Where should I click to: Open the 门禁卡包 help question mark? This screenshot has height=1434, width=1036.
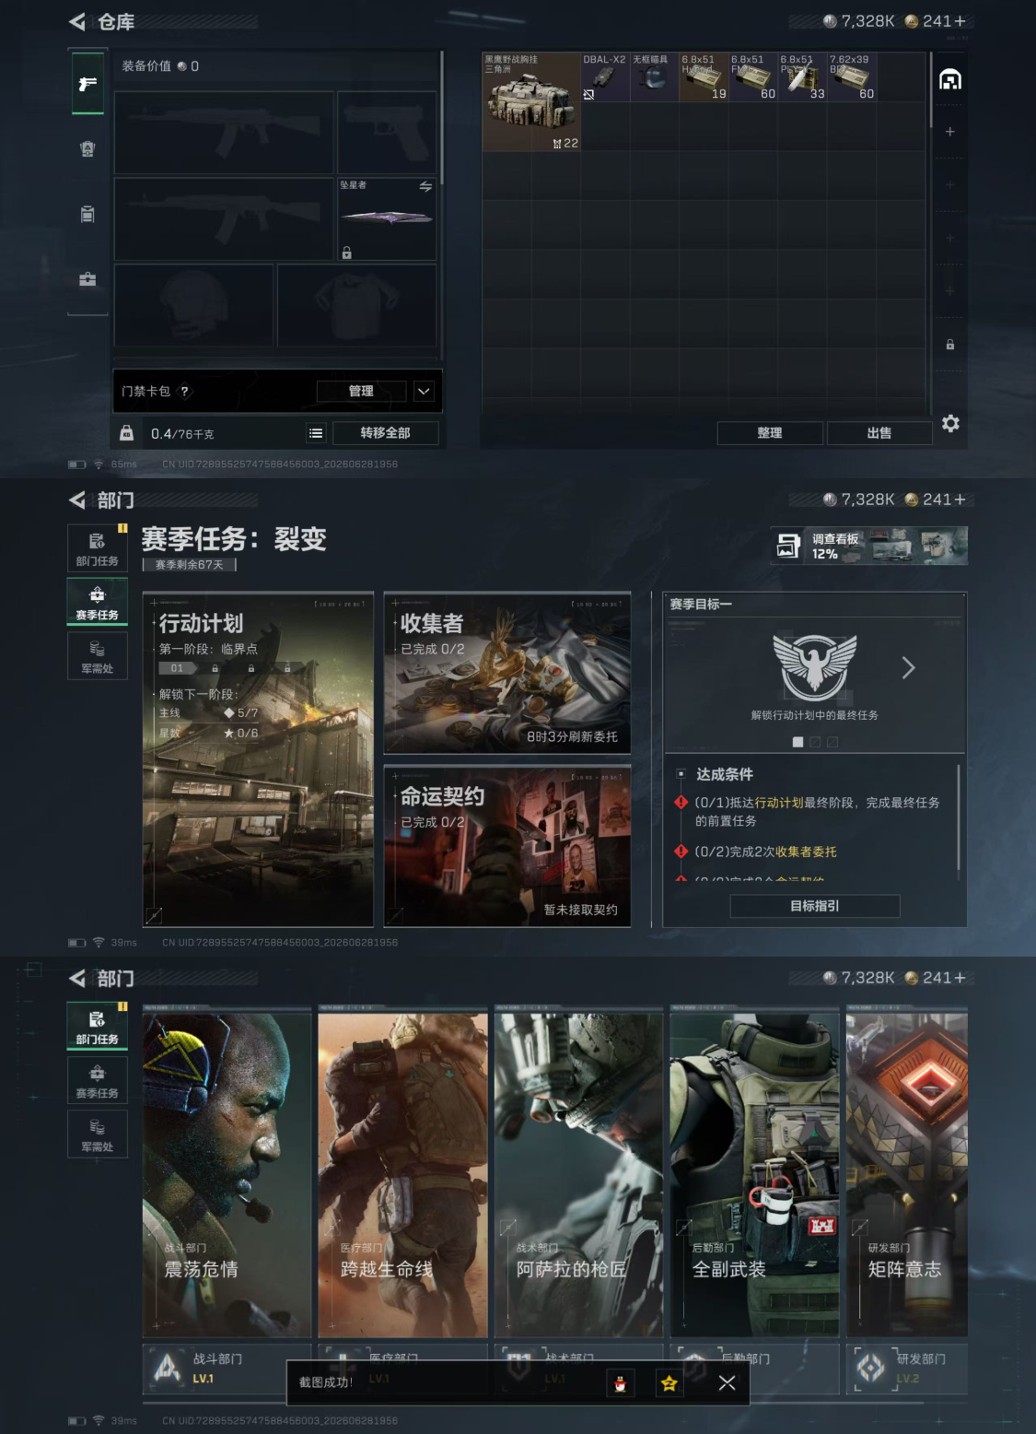(x=184, y=391)
